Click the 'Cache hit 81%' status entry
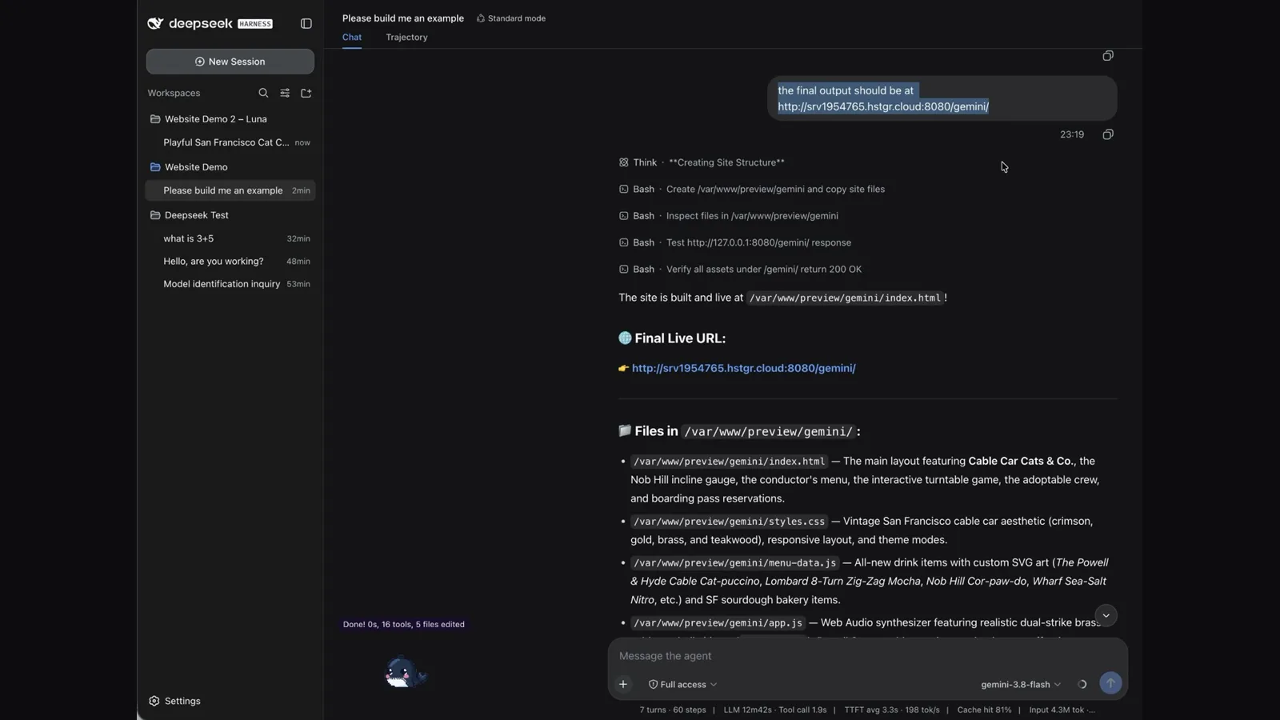Viewport: 1280px width, 720px height. [984, 710]
